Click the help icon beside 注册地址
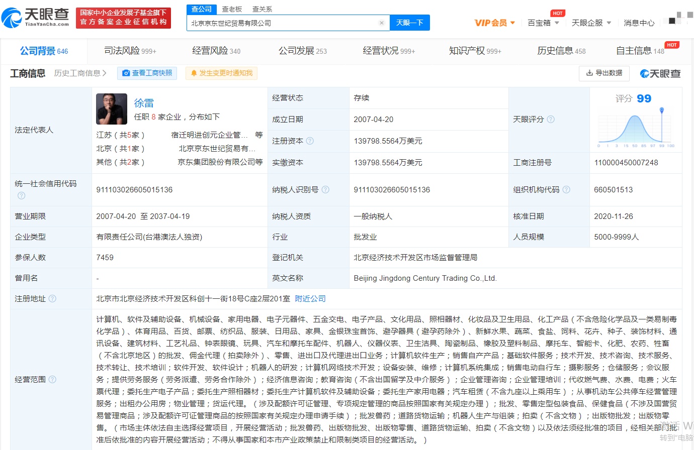The image size is (694, 450). pos(52,299)
